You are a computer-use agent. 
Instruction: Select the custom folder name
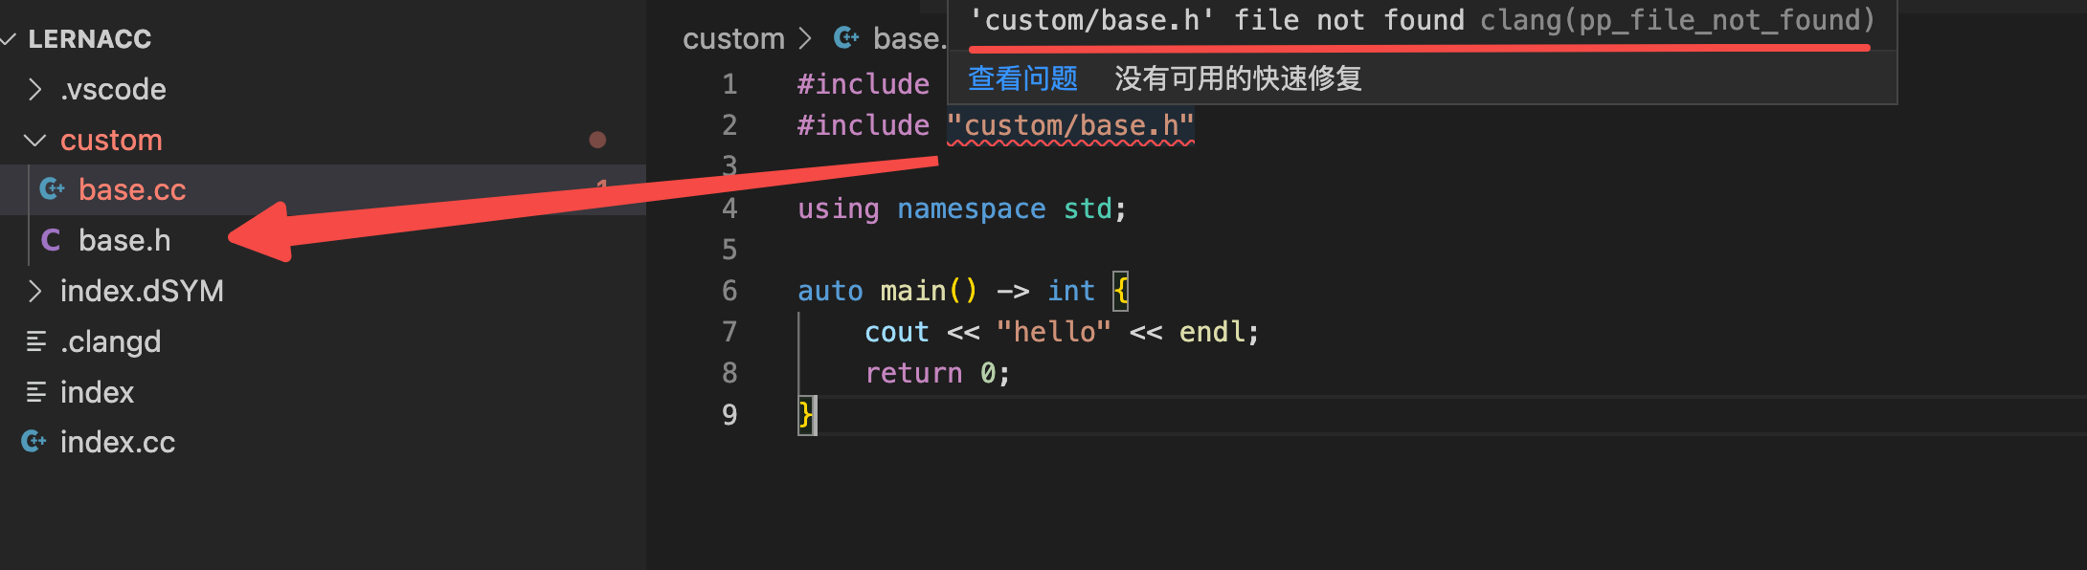[111, 140]
